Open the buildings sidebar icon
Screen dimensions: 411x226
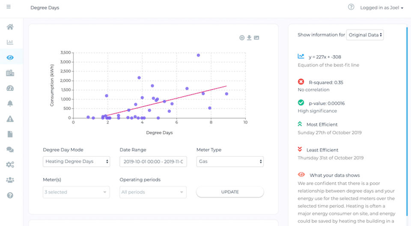10,73
